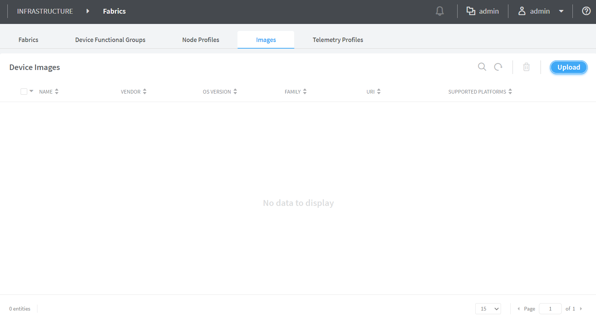Click the admin project name label
The image size is (596, 319).
click(489, 11)
